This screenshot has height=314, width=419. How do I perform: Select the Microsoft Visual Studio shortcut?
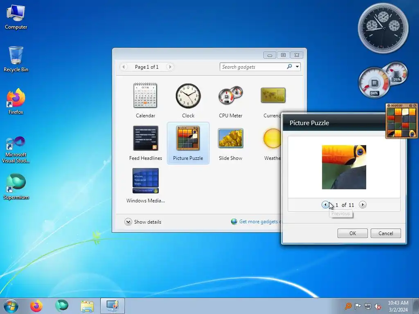click(x=16, y=150)
